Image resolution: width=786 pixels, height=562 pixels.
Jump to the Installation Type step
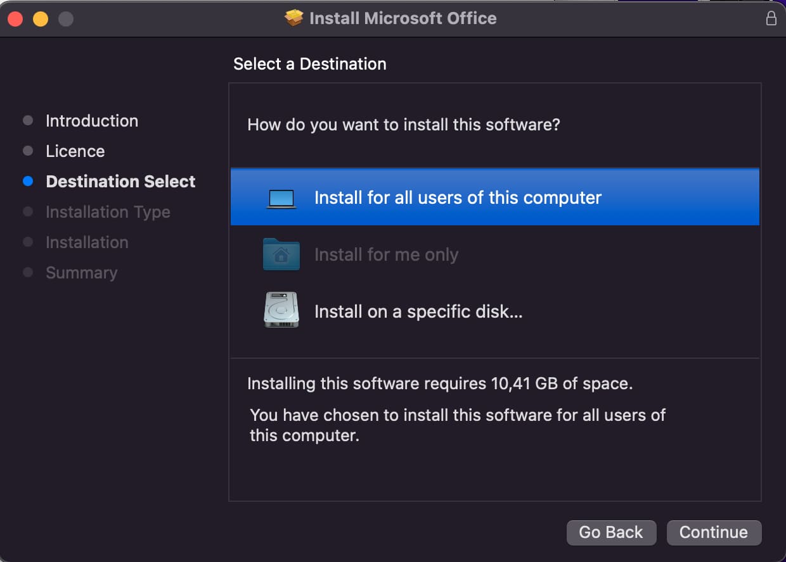point(108,212)
